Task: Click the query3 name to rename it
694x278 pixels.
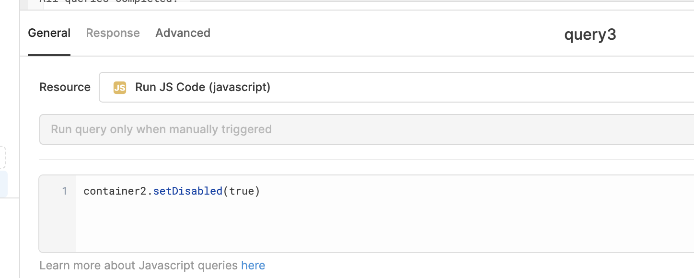Action: (x=590, y=35)
